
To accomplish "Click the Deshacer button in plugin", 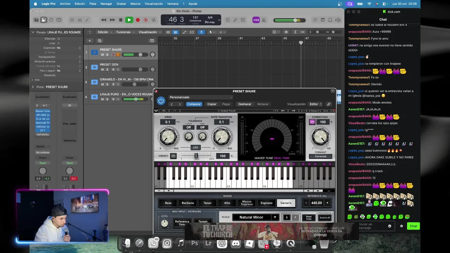I will pyautogui.click(x=245, y=104).
